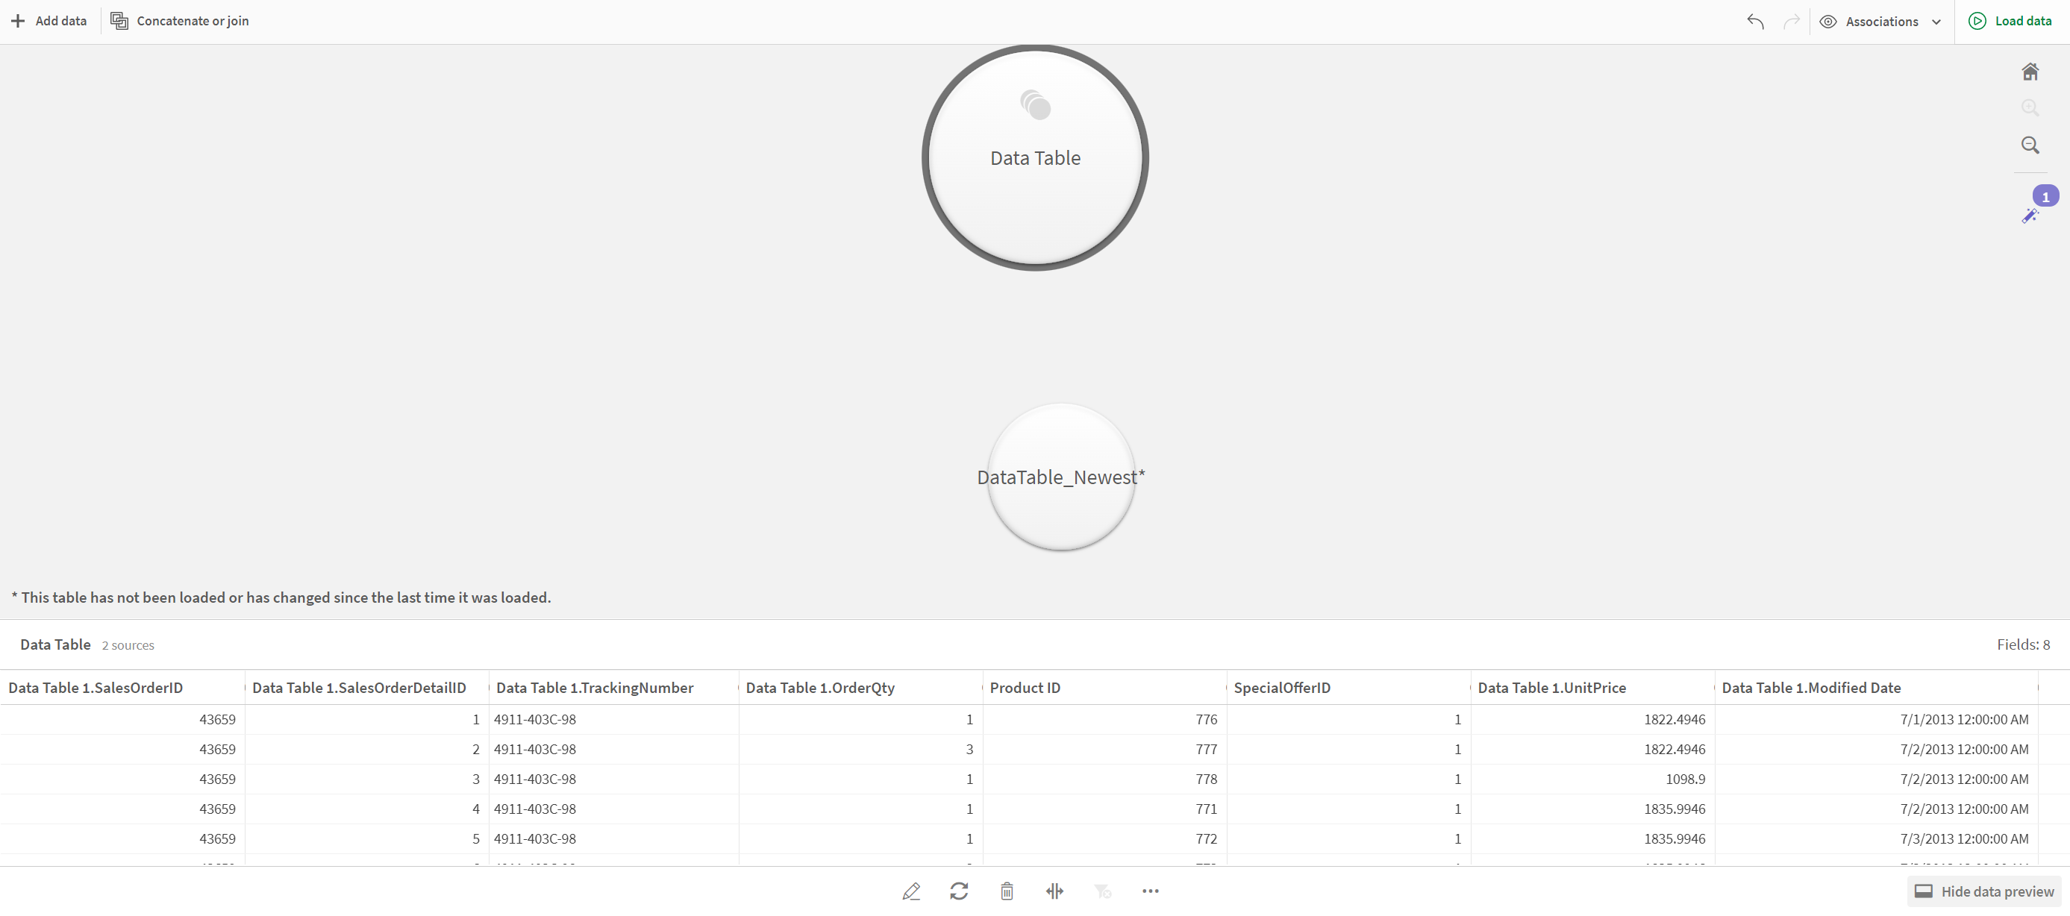The image size is (2070, 916).
Task: Click the refresh/reload icon in toolbar
Action: coord(960,891)
